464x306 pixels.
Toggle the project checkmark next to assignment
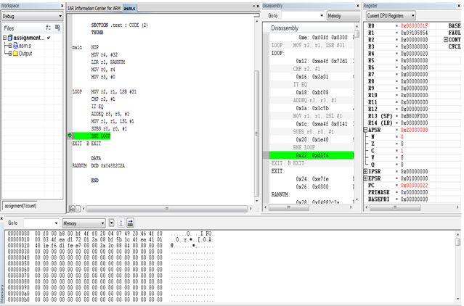pos(49,38)
